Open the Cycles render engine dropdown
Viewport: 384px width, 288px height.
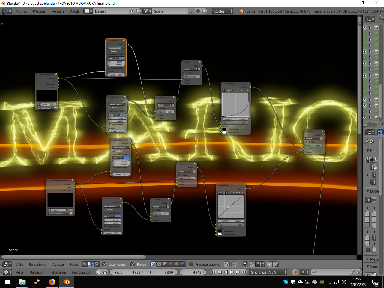click(223, 11)
